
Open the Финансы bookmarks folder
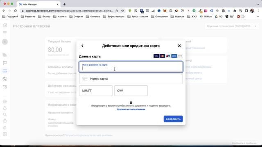[93, 16]
